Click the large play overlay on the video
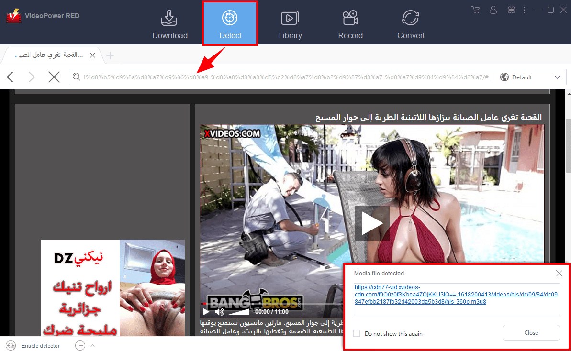Image resolution: width=571 pixels, height=351 pixels. click(x=372, y=223)
